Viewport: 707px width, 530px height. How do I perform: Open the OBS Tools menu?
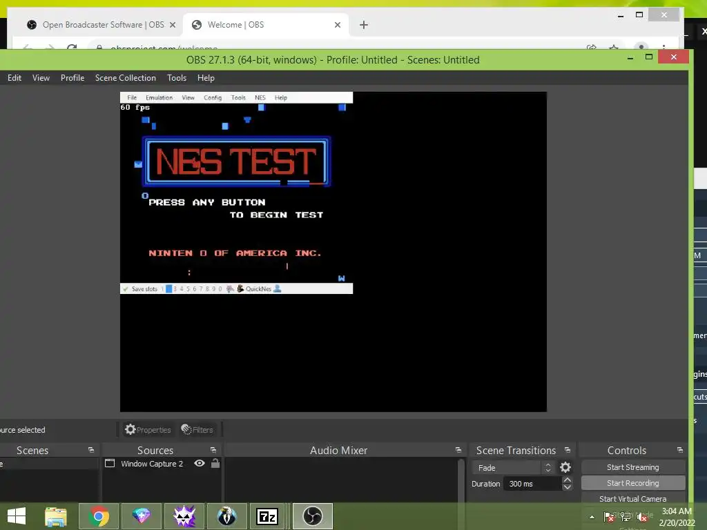click(x=177, y=78)
